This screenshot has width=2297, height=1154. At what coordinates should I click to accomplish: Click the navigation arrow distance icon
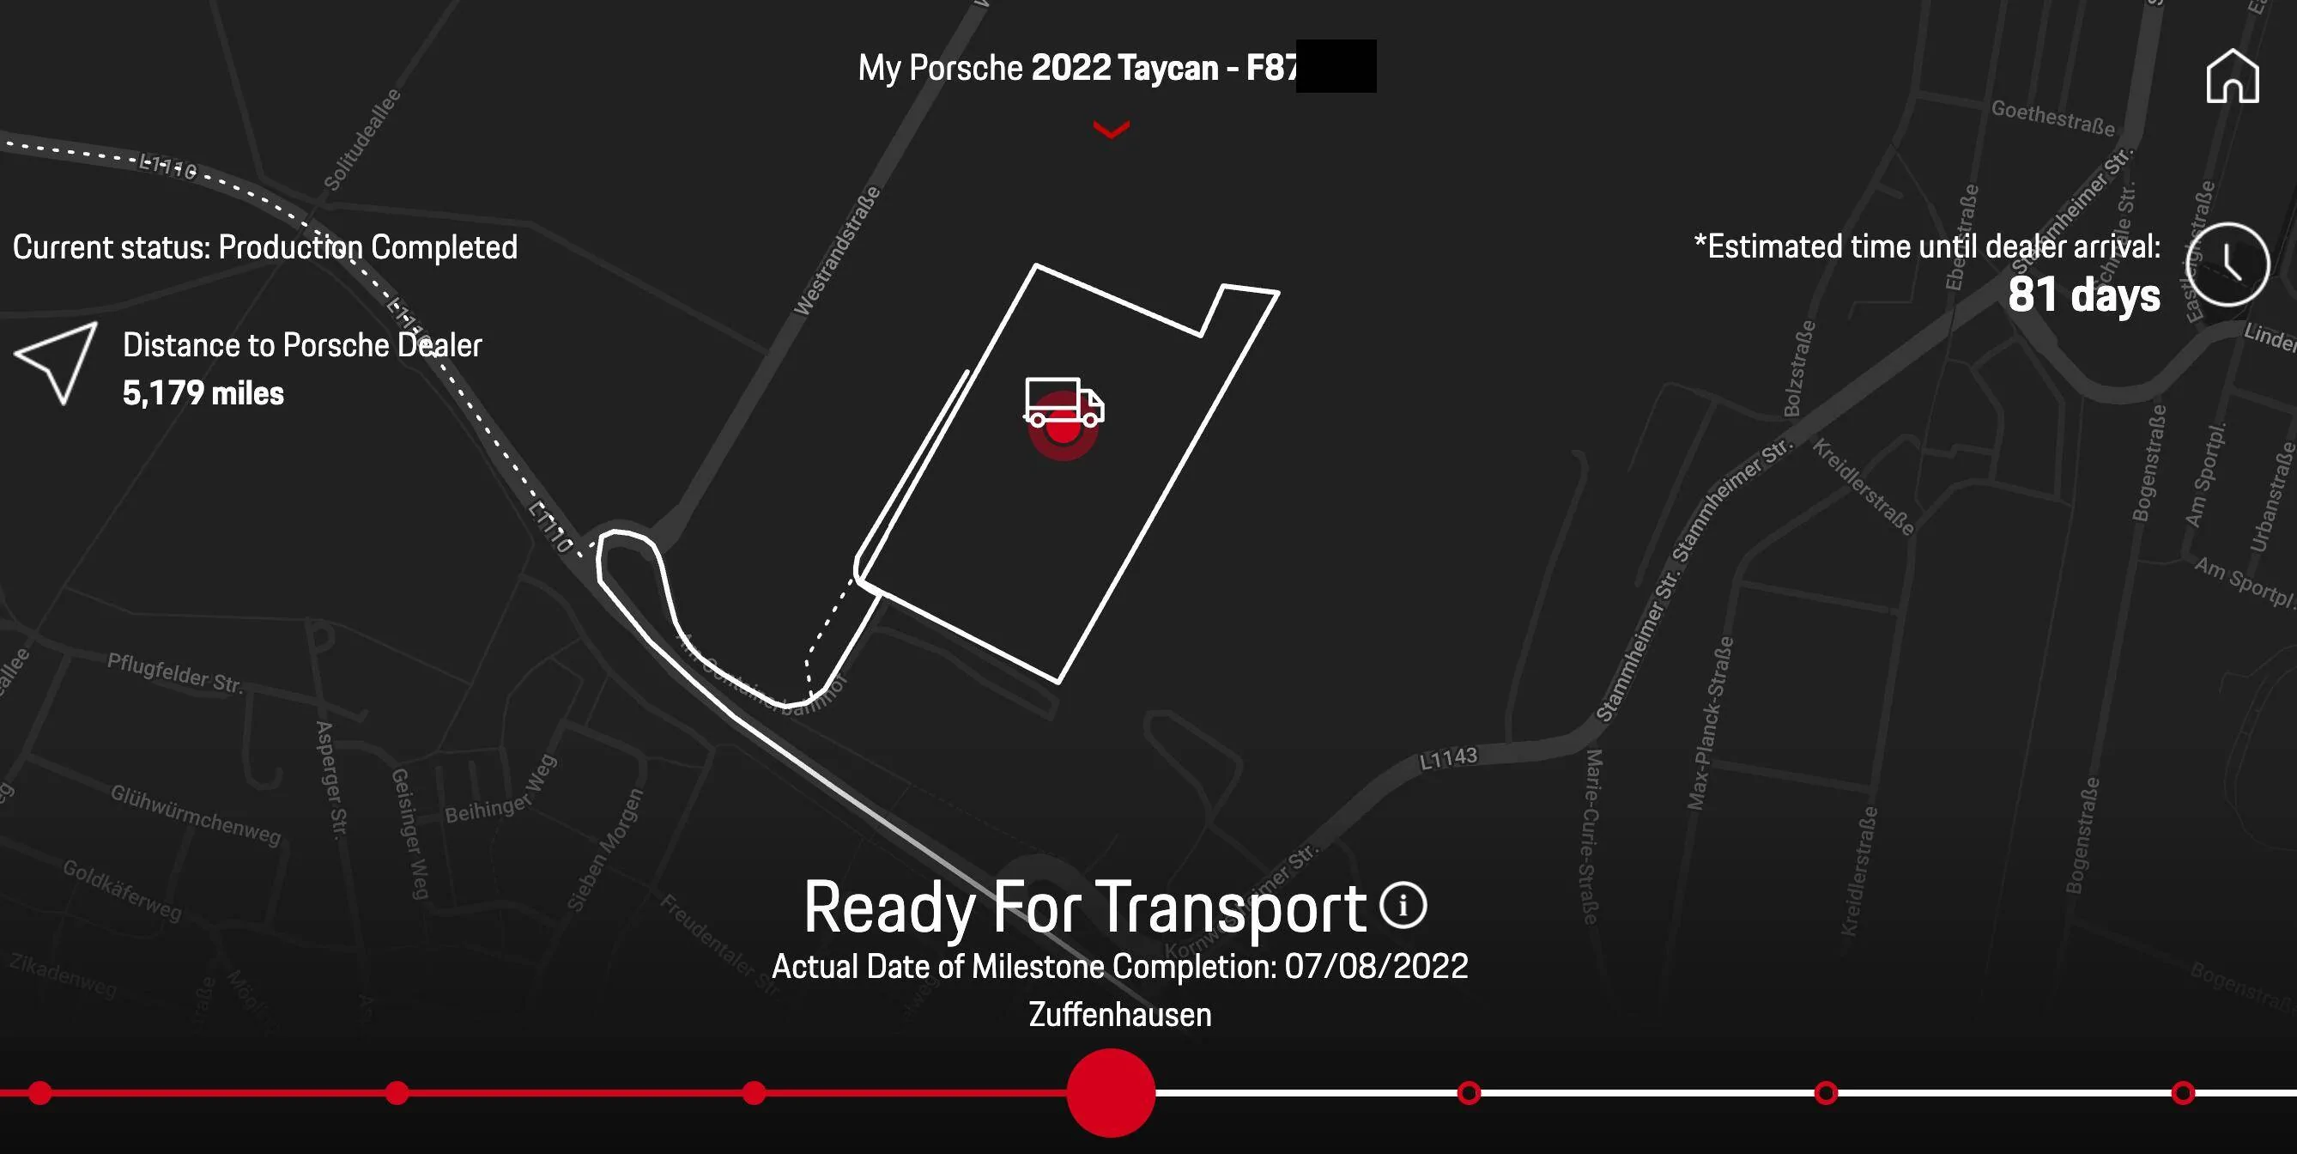point(56,363)
